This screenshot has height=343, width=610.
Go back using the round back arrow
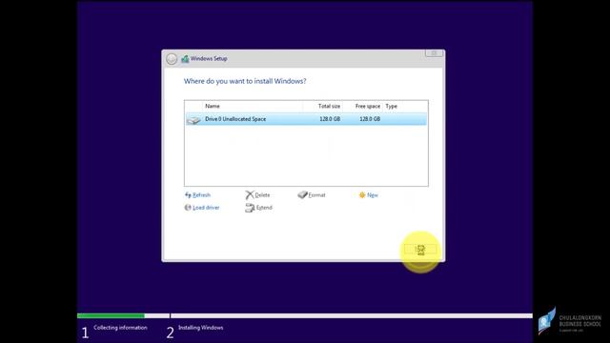(172, 59)
